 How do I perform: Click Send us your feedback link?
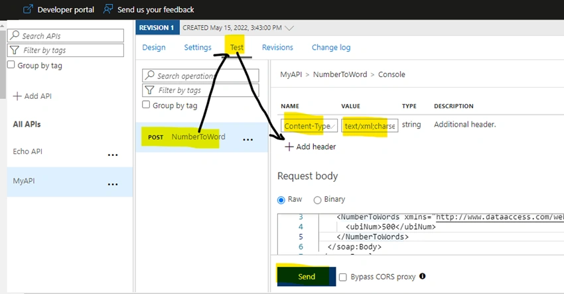[156, 10]
